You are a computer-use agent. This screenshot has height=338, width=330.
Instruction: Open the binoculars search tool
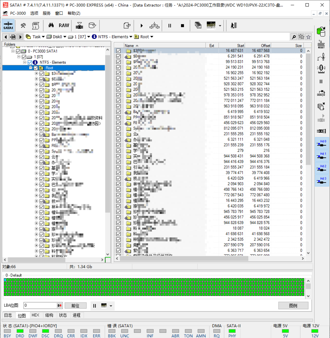(x=51, y=25)
